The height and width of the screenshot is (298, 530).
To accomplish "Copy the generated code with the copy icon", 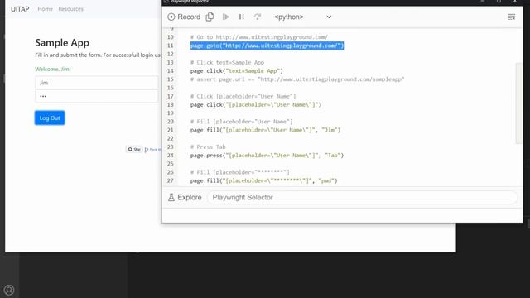I will click(210, 17).
